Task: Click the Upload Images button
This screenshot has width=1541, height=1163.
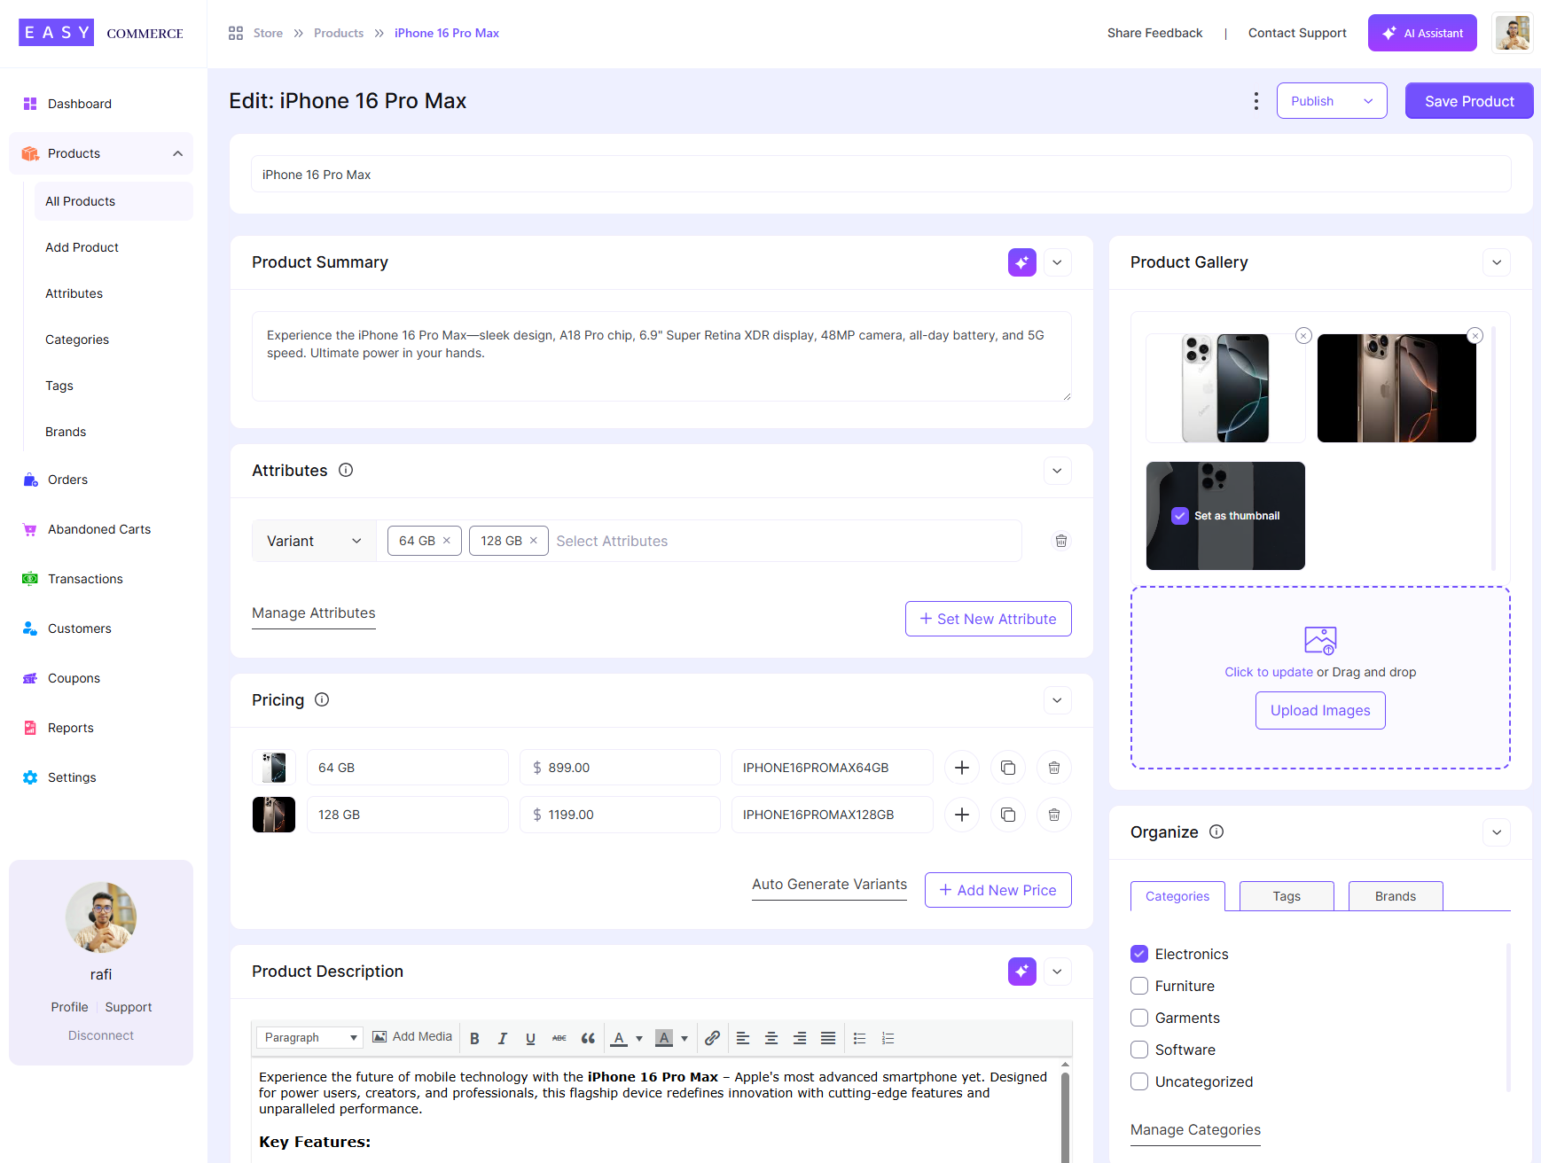Action: [1320, 711]
